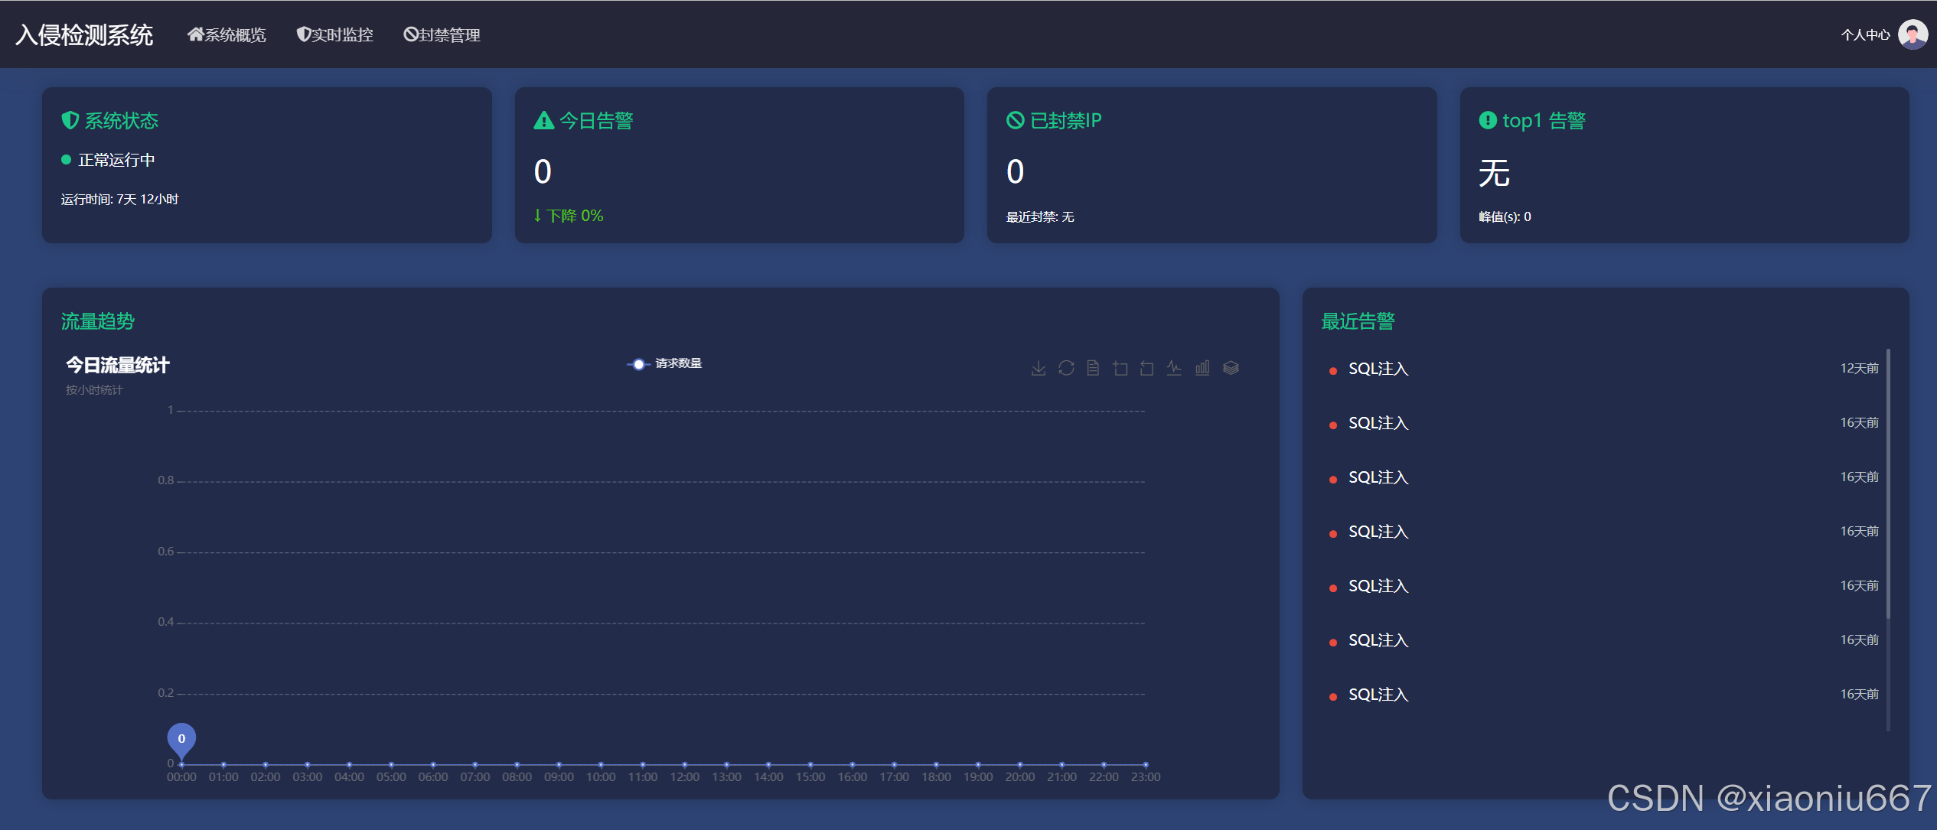The image size is (1937, 830).
Task: Open the 系统概览 nav tab
Action: coord(227,35)
